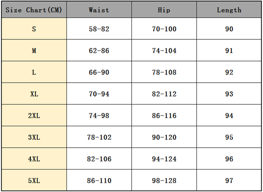The height and width of the screenshot is (192, 263).
Task: Select the 90-120 hip cell for 3XL
Action: [x=164, y=137]
